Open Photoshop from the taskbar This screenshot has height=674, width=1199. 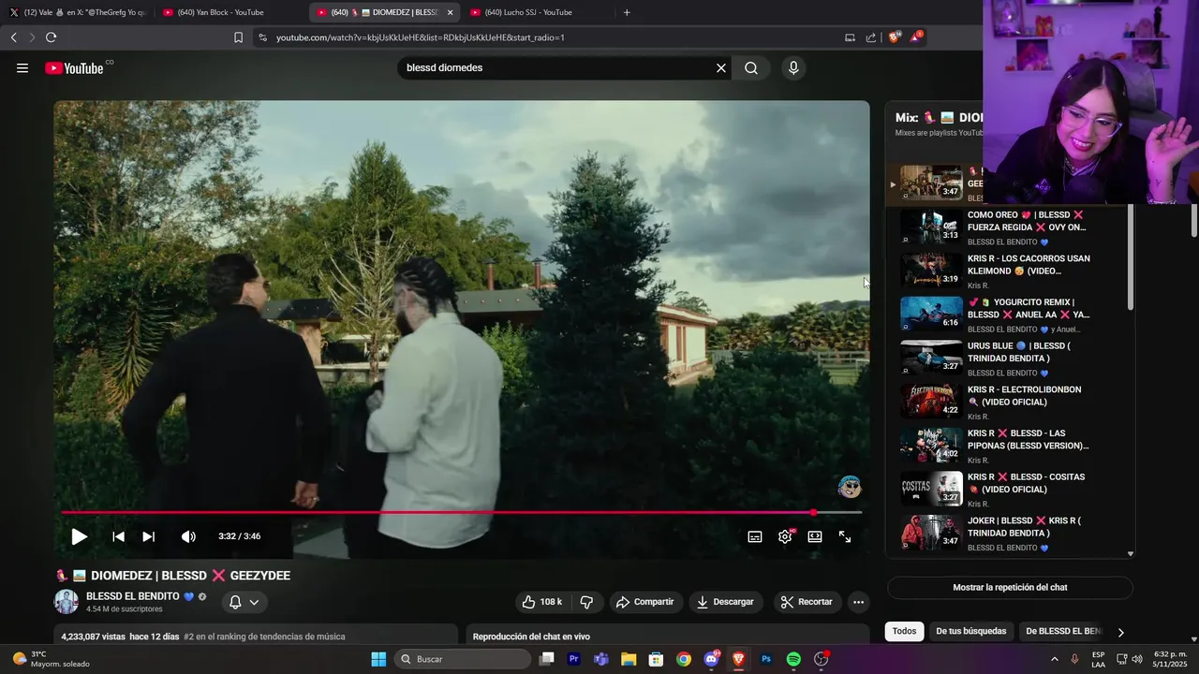pyautogui.click(x=766, y=659)
